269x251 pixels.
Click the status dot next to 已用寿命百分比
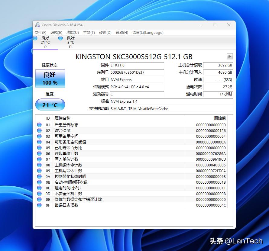pyautogui.click(x=39, y=148)
